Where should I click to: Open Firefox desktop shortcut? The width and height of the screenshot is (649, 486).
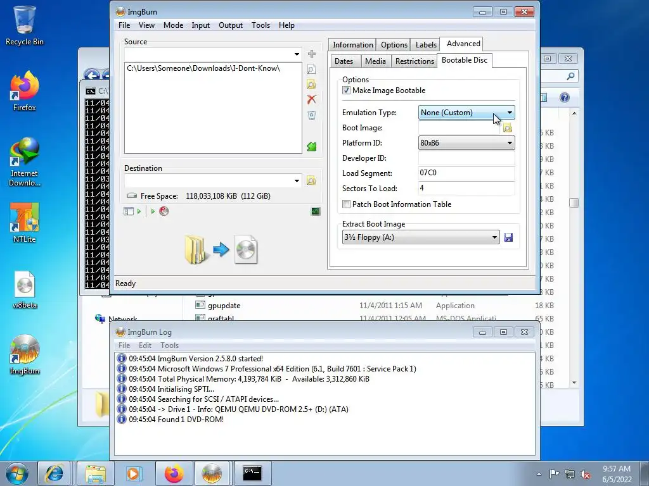click(25, 91)
